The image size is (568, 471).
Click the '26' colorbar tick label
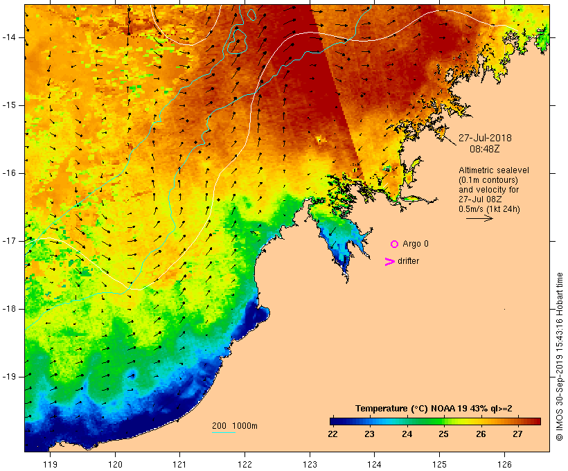[x=481, y=434]
